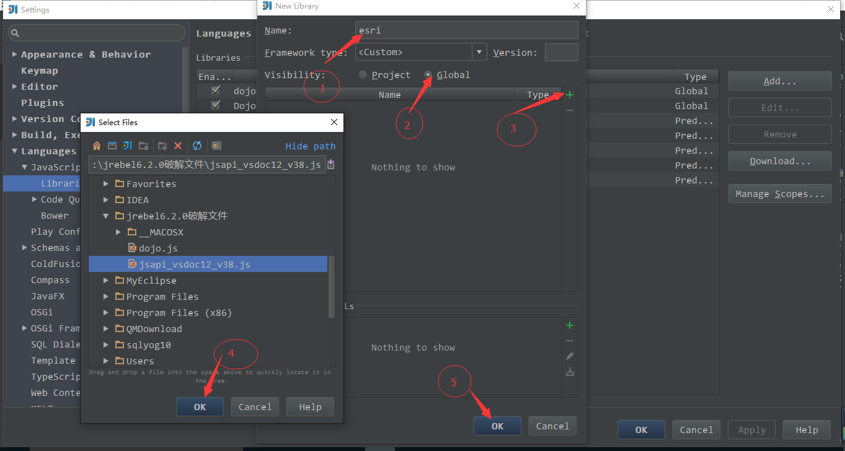Remove file with minus below top green plus

(570, 110)
